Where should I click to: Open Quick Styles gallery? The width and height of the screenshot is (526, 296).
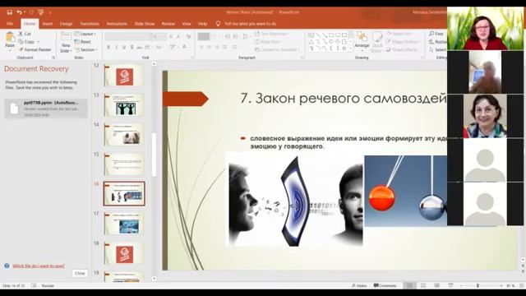(x=377, y=42)
